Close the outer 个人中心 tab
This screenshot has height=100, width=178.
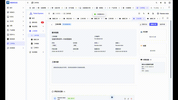coord(161,8)
